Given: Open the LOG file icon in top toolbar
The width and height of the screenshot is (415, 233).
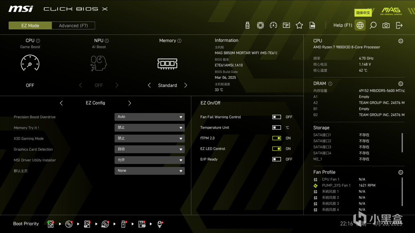Looking at the screenshot, I should click(x=312, y=25).
